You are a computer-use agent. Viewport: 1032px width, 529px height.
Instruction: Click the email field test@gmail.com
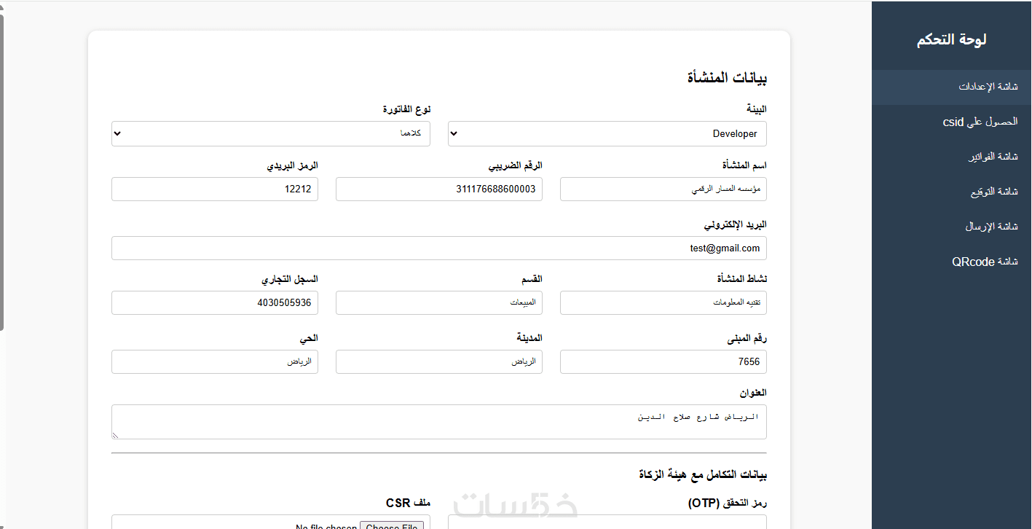(439, 248)
